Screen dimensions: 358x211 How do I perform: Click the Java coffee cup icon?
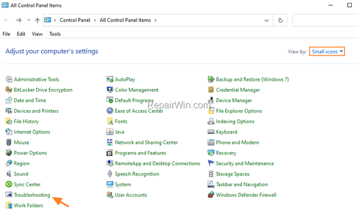tap(110, 132)
